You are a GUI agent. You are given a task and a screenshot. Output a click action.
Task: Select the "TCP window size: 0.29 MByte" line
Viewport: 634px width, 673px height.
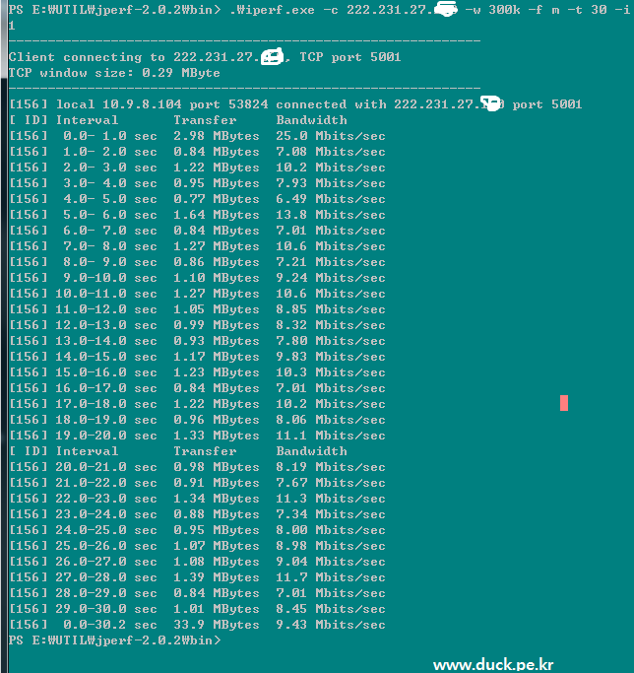[114, 73]
